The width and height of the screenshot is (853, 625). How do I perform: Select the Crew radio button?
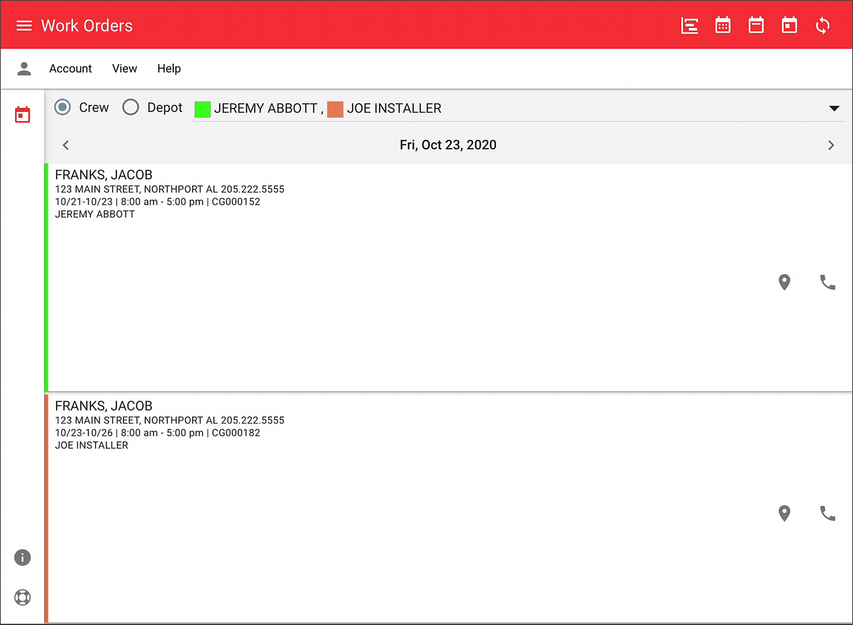(62, 107)
